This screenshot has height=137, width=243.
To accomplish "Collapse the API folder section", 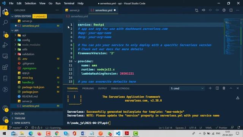I will pyautogui.click(x=13, y=30).
